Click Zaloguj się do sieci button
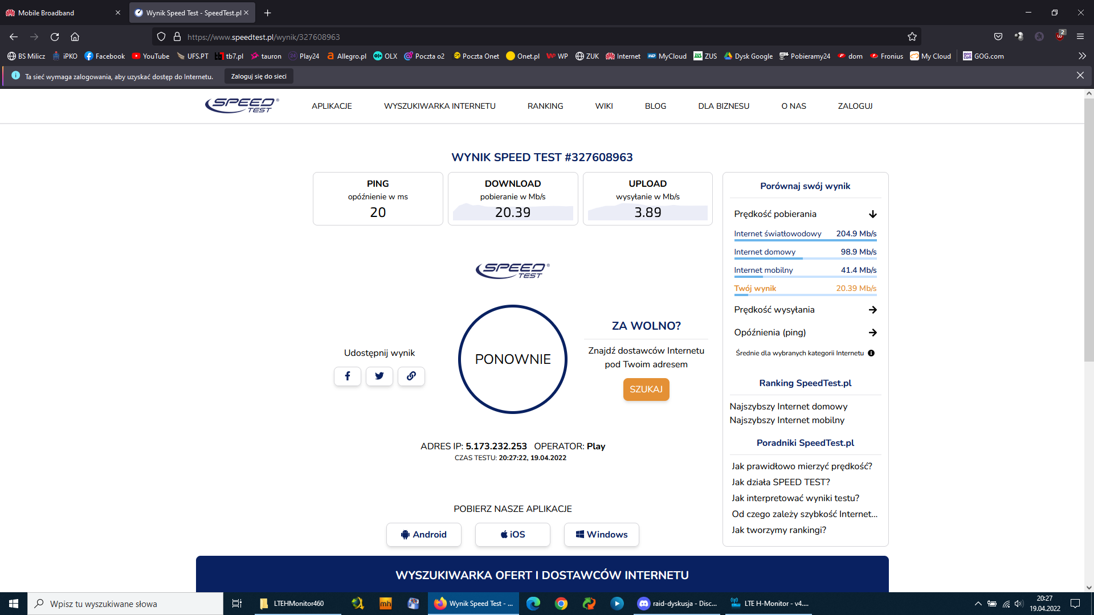This screenshot has height=615, width=1094. pos(259,76)
